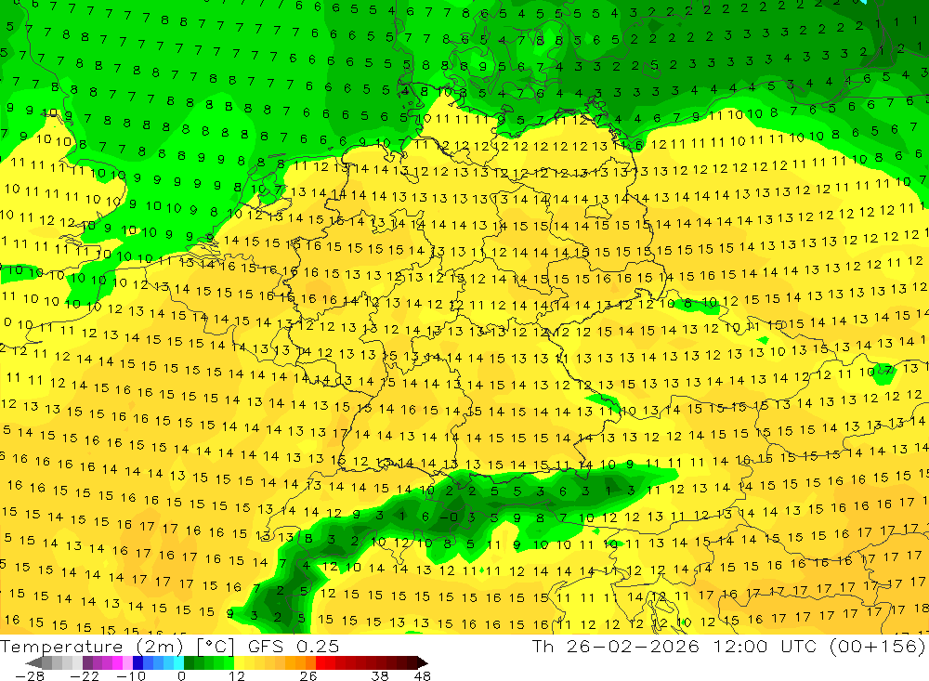Click the dark blue legend swatch

137,662
